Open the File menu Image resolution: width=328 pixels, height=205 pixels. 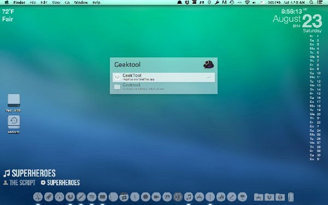(33, 3)
